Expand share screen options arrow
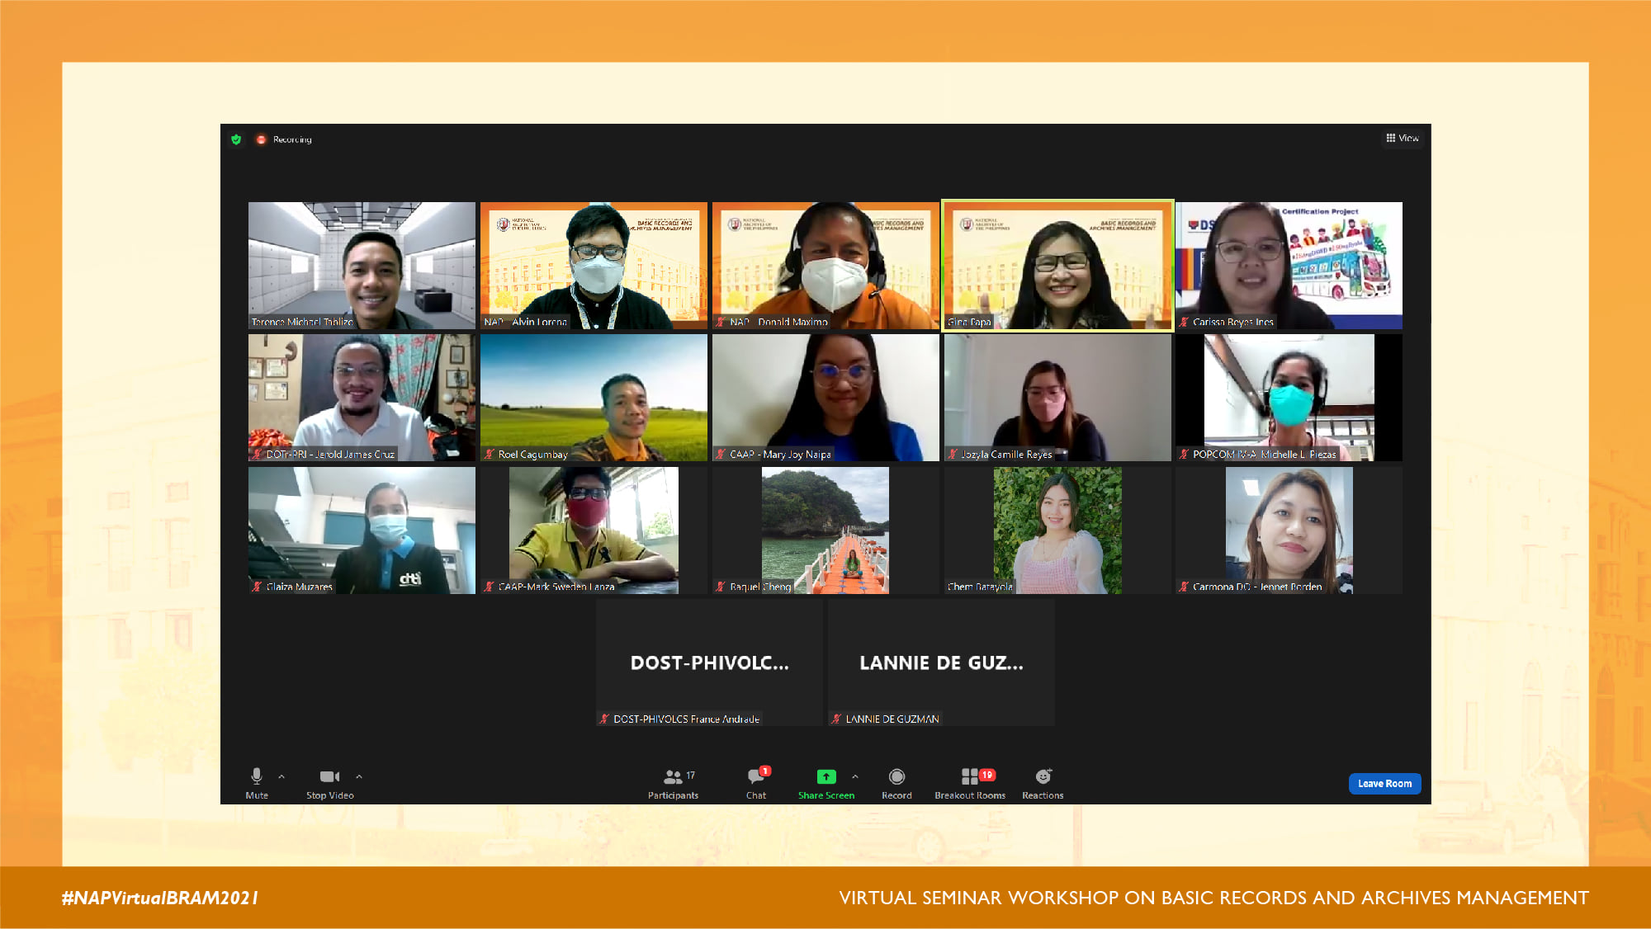The image size is (1651, 929). click(x=855, y=776)
